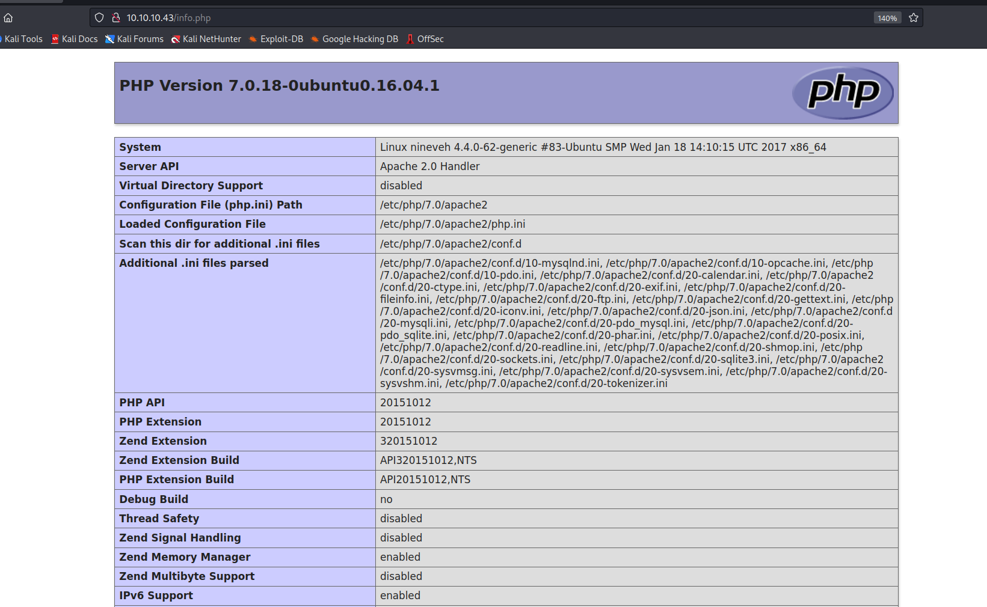The image size is (987, 607).
Task: Select the Linux nineveh 4.4.0-62-generic system value
Action: coord(603,147)
